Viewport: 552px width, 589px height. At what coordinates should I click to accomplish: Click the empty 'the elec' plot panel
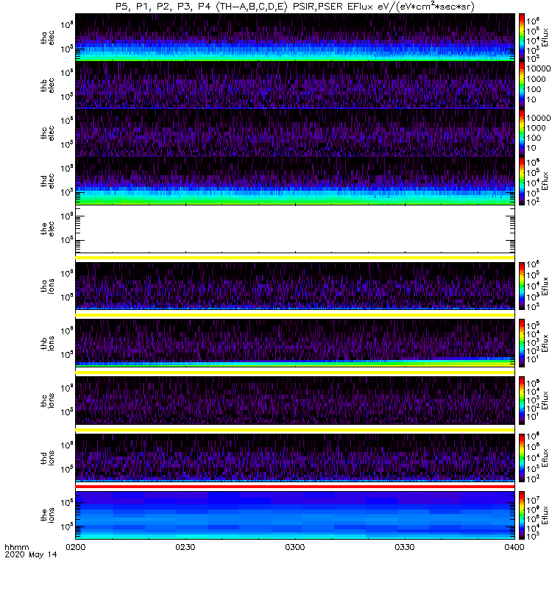pos(295,229)
